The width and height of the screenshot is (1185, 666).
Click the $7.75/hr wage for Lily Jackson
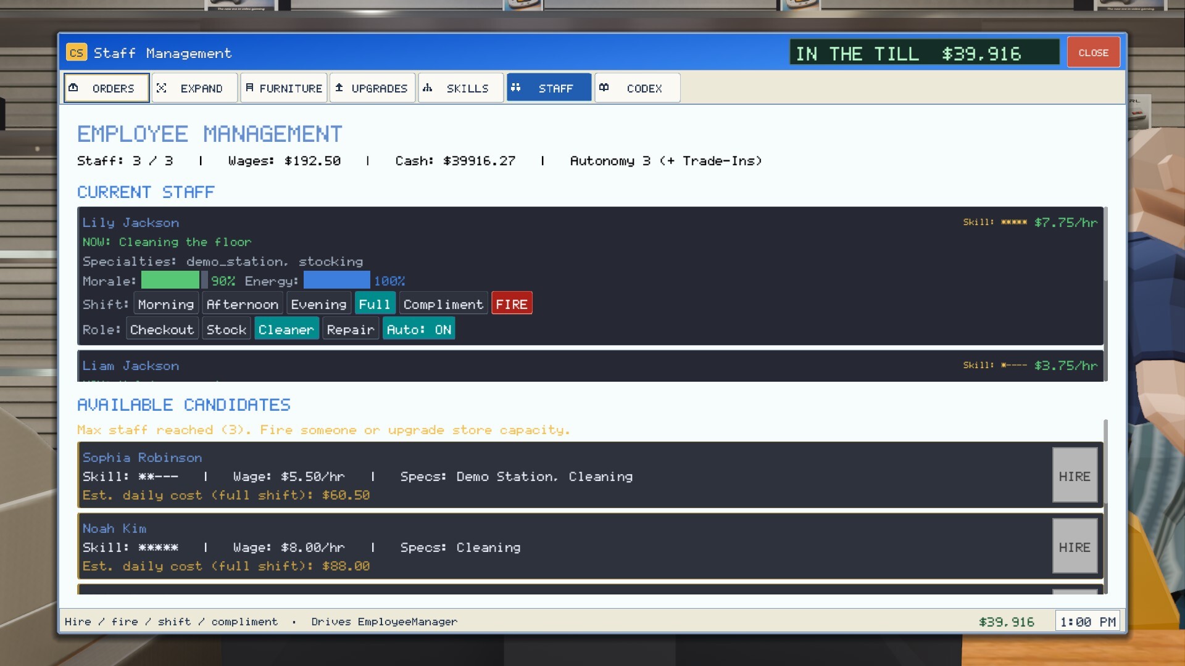click(1066, 222)
